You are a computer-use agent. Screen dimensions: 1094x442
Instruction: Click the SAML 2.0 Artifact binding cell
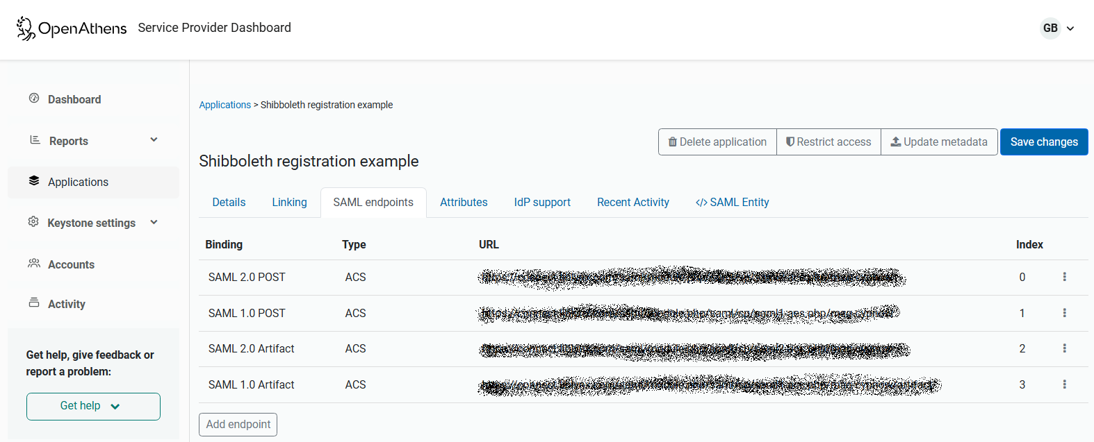[x=252, y=348]
